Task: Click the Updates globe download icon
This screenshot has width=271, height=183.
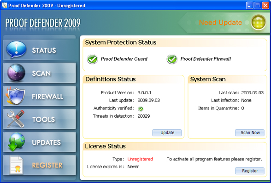Action: pyautogui.click(x=17, y=142)
